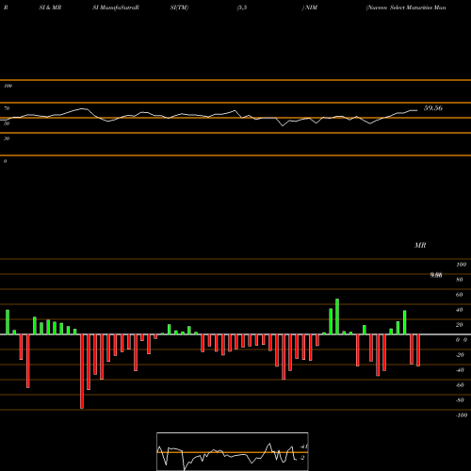Click the MR axis label -100
The height and width of the screenshot is (471, 471).
pos(462,415)
